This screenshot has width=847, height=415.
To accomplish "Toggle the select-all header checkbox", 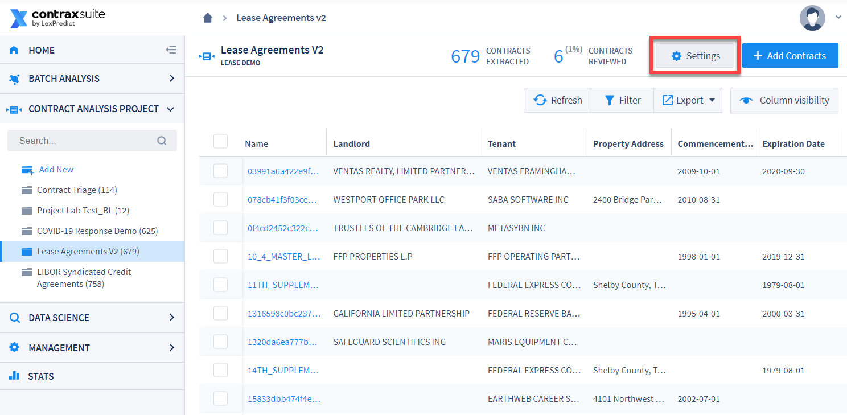I will tap(220, 141).
